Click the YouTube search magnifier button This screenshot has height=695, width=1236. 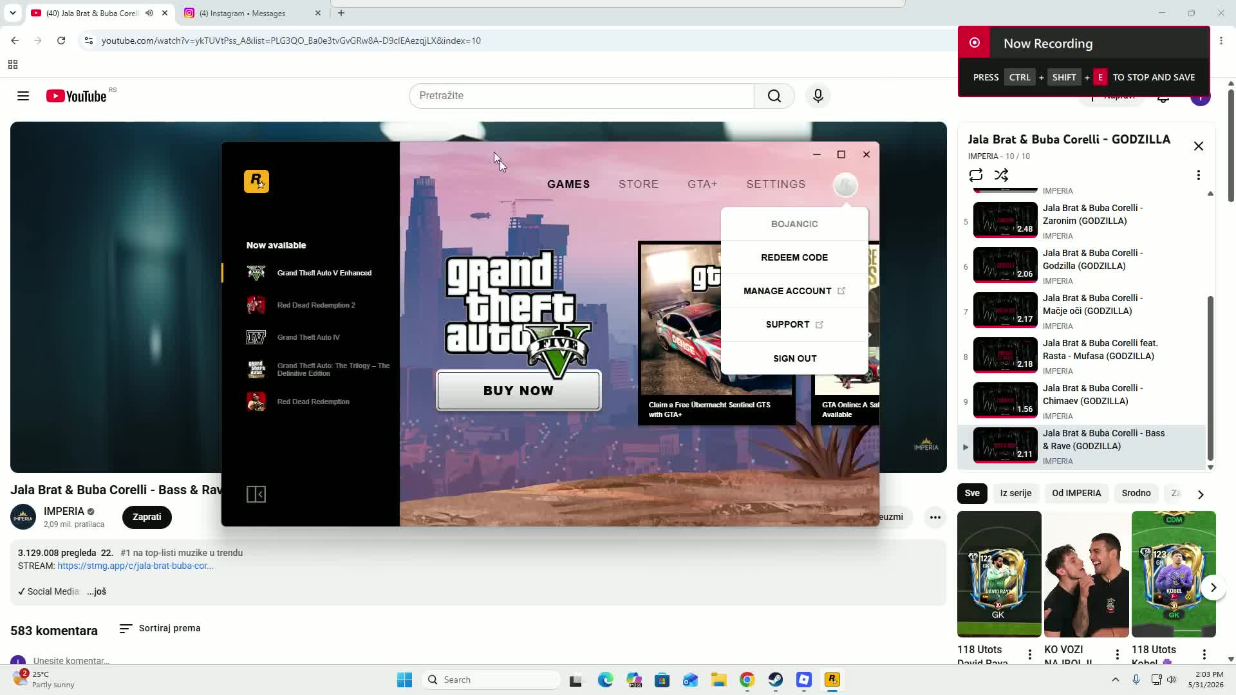[774, 96]
